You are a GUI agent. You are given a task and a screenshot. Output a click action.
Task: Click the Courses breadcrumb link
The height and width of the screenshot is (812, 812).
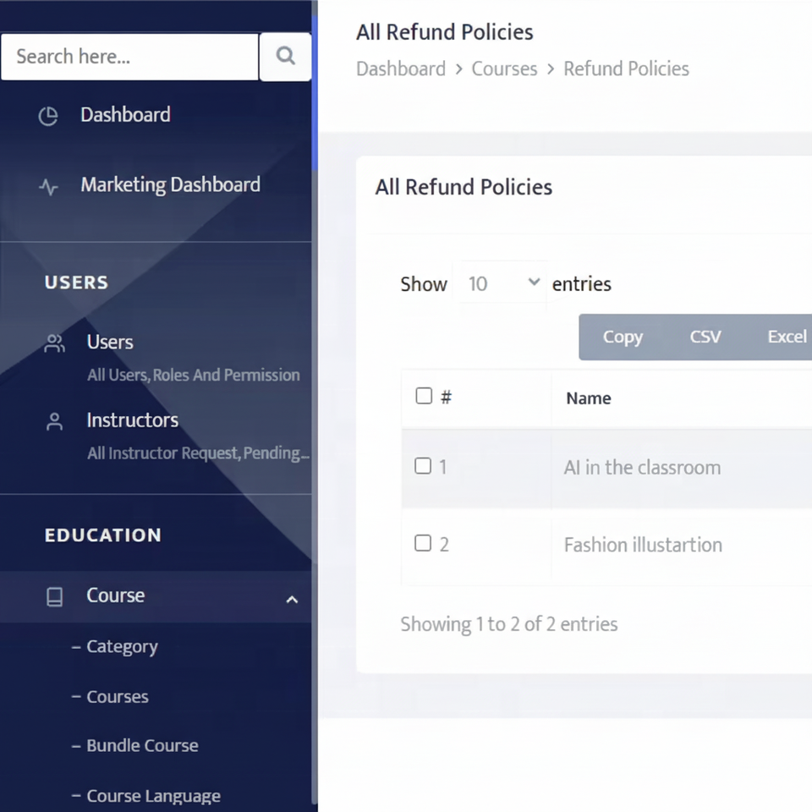click(504, 69)
